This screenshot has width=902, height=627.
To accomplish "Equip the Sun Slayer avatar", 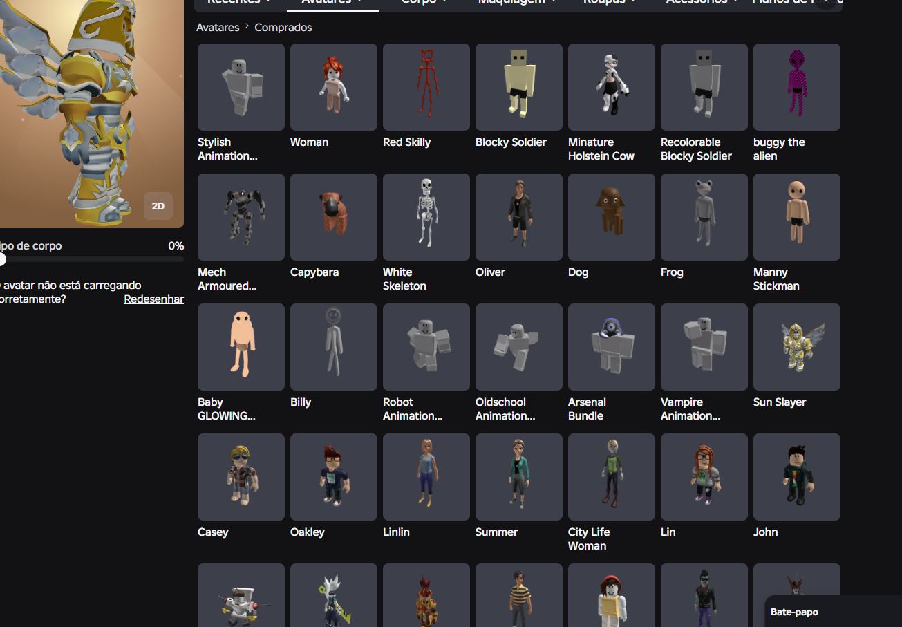I will click(x=797, y=347).
